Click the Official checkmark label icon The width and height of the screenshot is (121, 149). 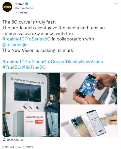(16, 13)
